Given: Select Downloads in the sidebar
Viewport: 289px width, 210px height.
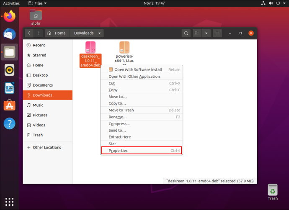Looking at the screenshot, I should pyautogui.click(x=48, y=95).
